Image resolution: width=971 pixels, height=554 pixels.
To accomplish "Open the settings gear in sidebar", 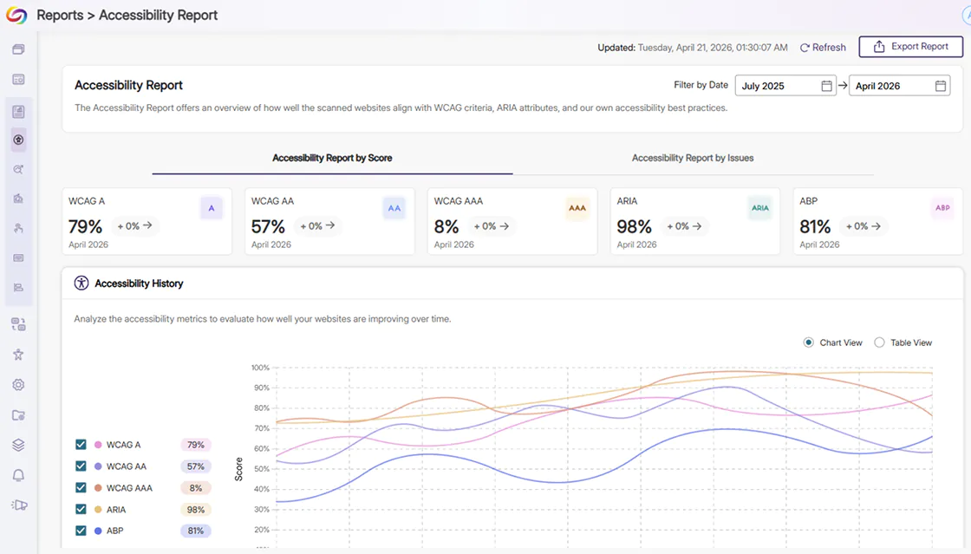I will (x=18, y=384).
